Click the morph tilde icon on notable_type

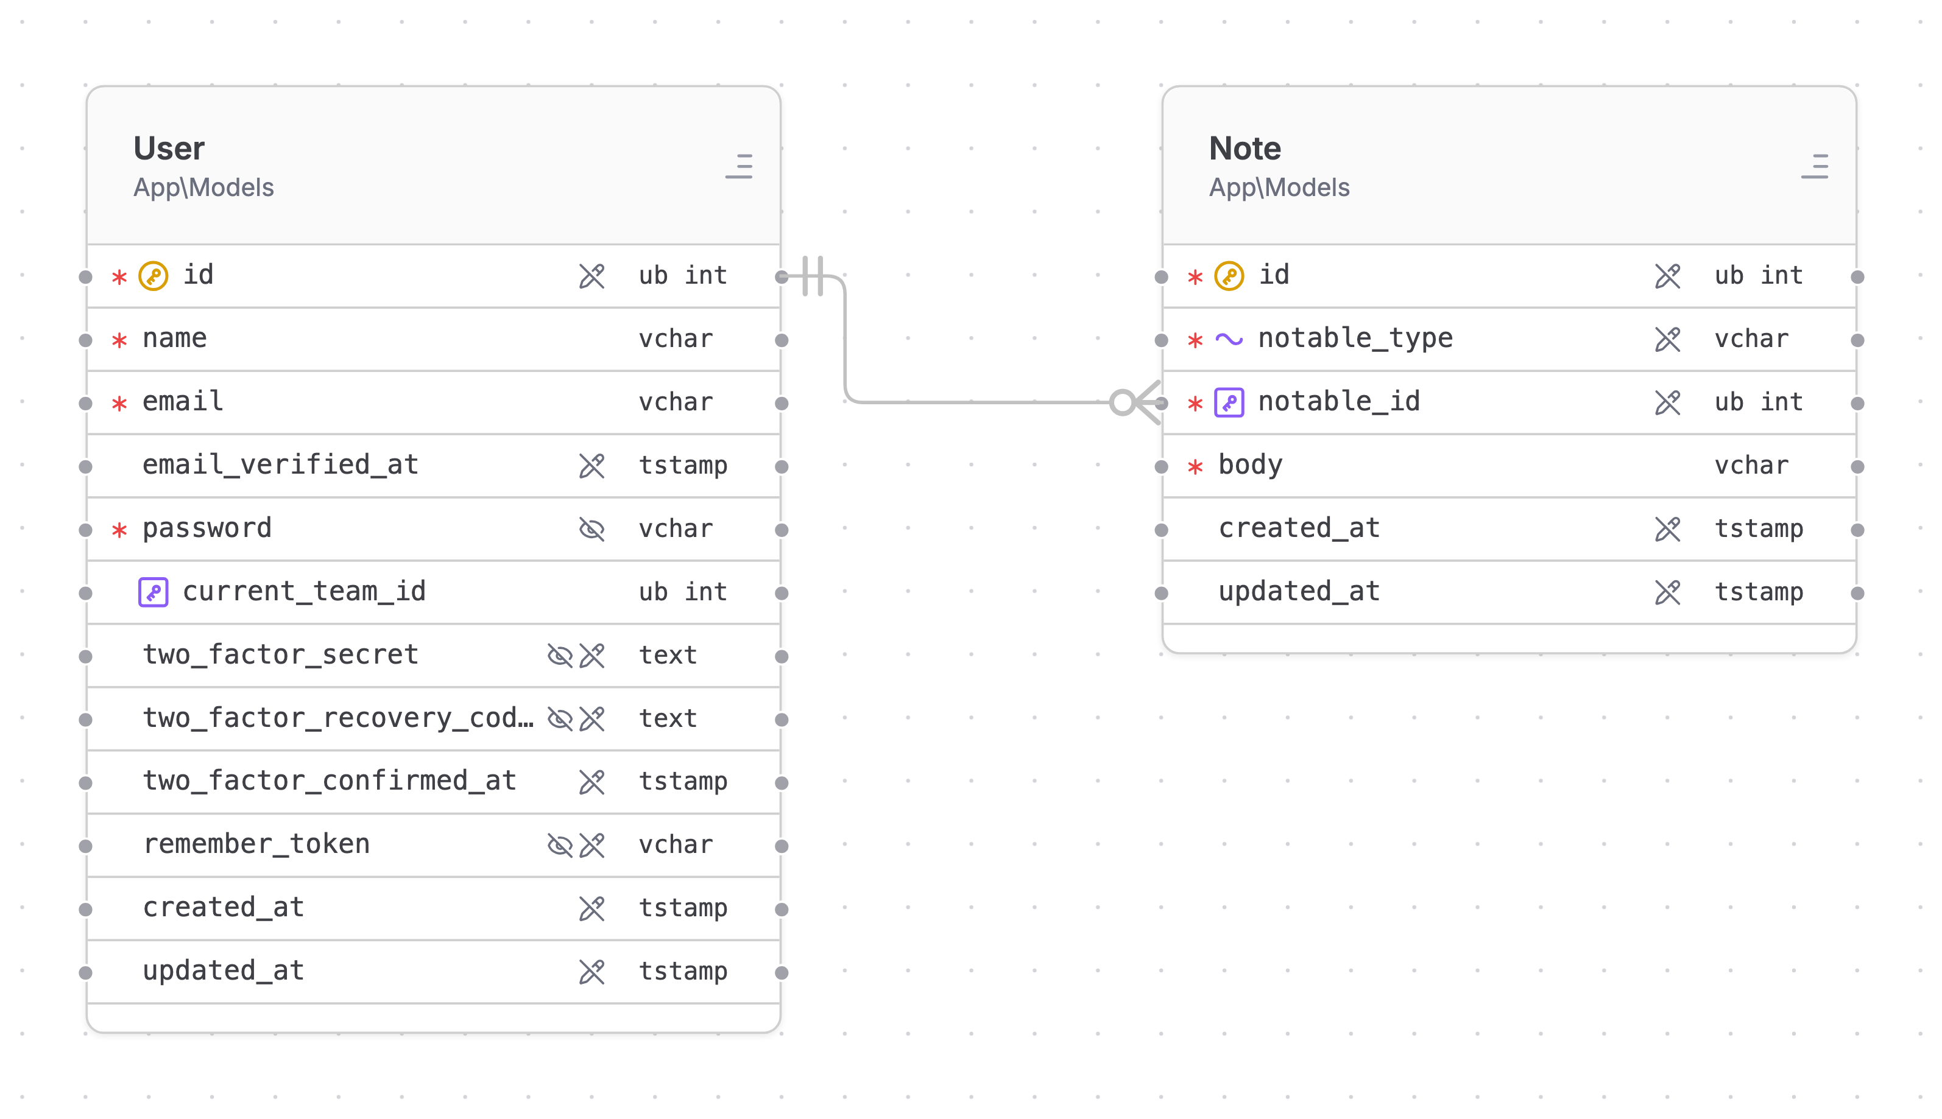coord(1229,340)
